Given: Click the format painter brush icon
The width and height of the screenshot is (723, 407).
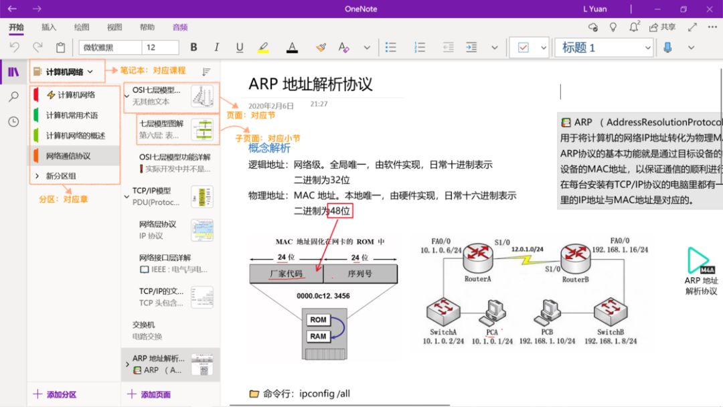Looking at the screenshot, I should click(x=321, y=48).
